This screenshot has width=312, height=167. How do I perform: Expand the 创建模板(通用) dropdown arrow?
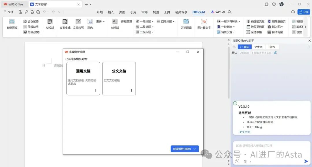point(195,149)
